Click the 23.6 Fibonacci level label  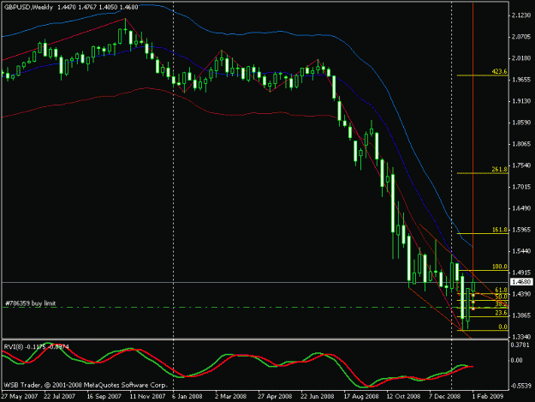pyautogui.click(x=501, y=313)
